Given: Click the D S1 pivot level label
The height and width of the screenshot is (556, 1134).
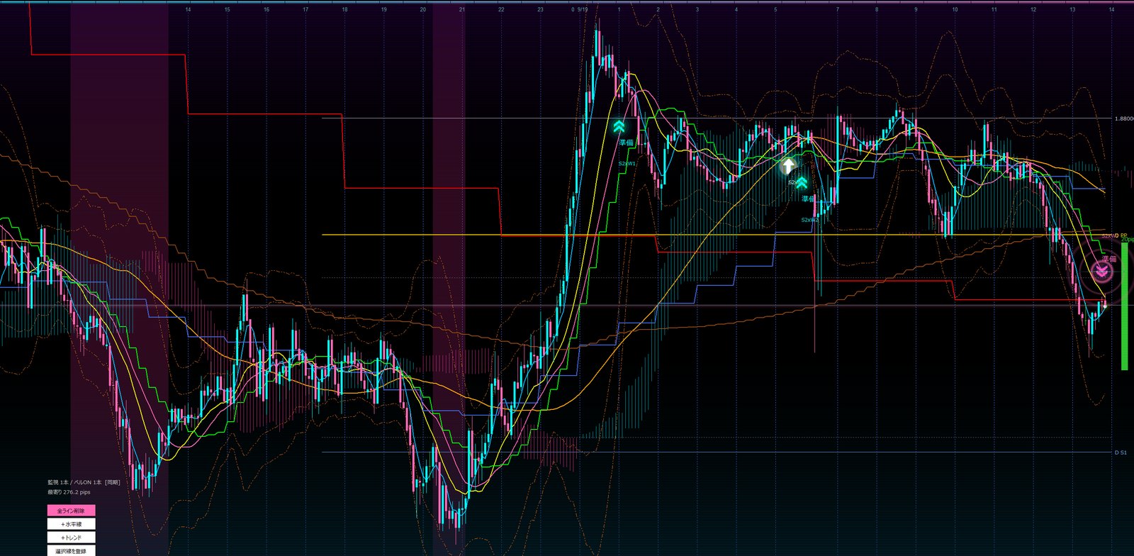Looking at the screenshot, I should [x=1121, y=452].
